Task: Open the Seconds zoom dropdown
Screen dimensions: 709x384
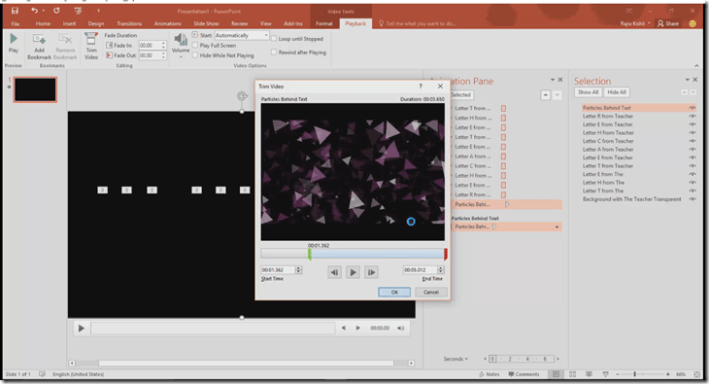Action: coord(456,359)
